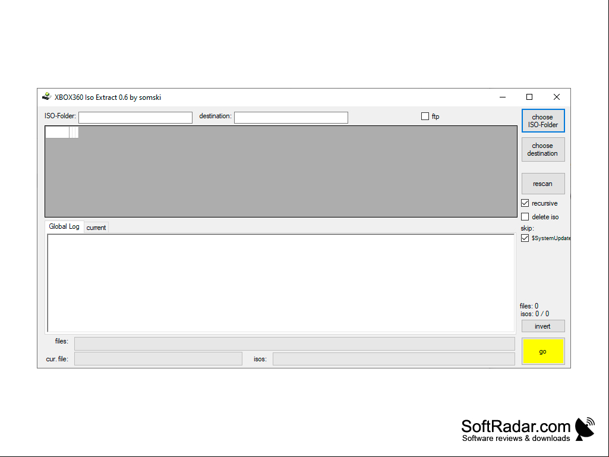Click the ISO list header cell
The image size is (609, 457).
click(x=58, y=132)
